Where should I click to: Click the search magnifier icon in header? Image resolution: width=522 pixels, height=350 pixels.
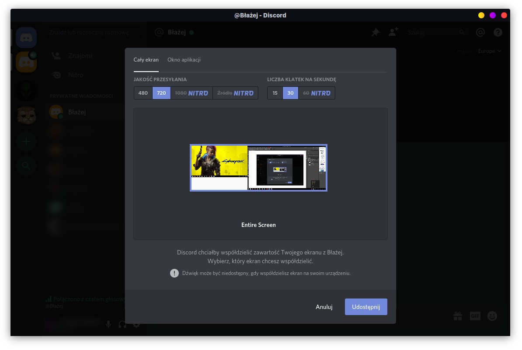pyautogui.click(x=462, y=32)
